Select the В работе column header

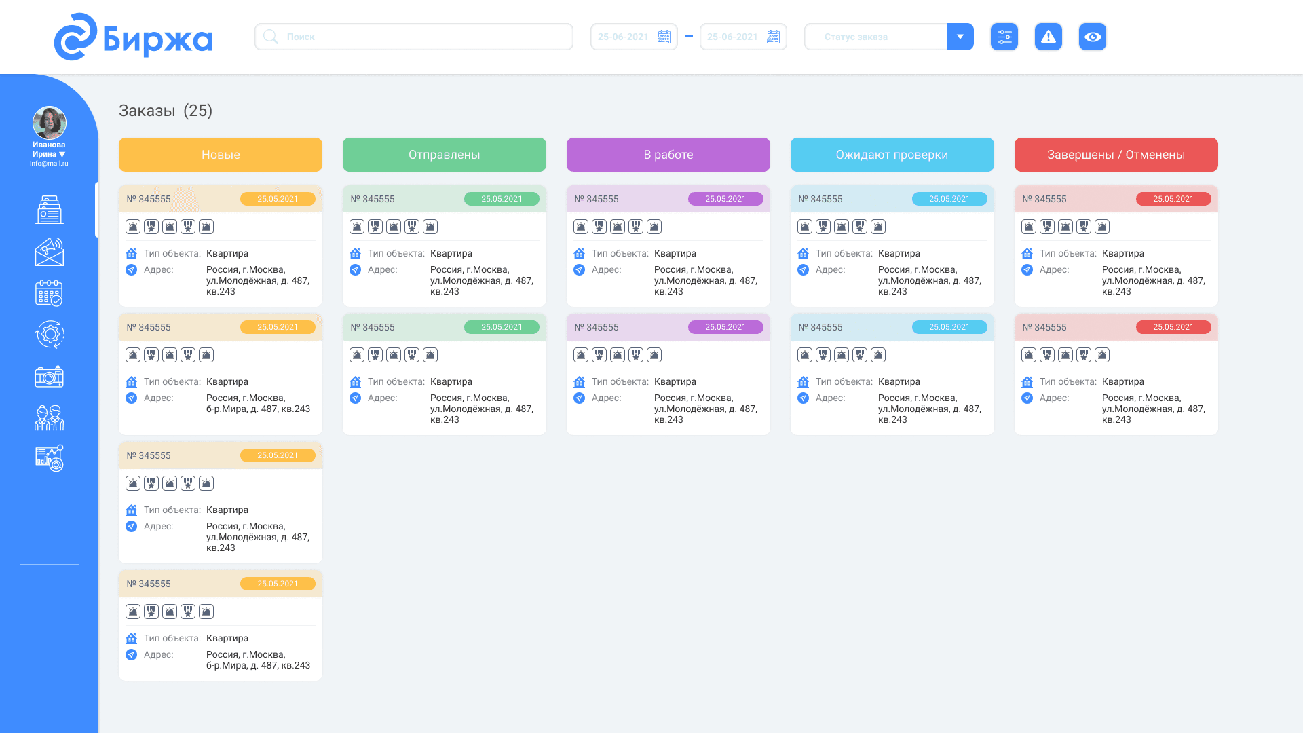(x=668, y=155)
